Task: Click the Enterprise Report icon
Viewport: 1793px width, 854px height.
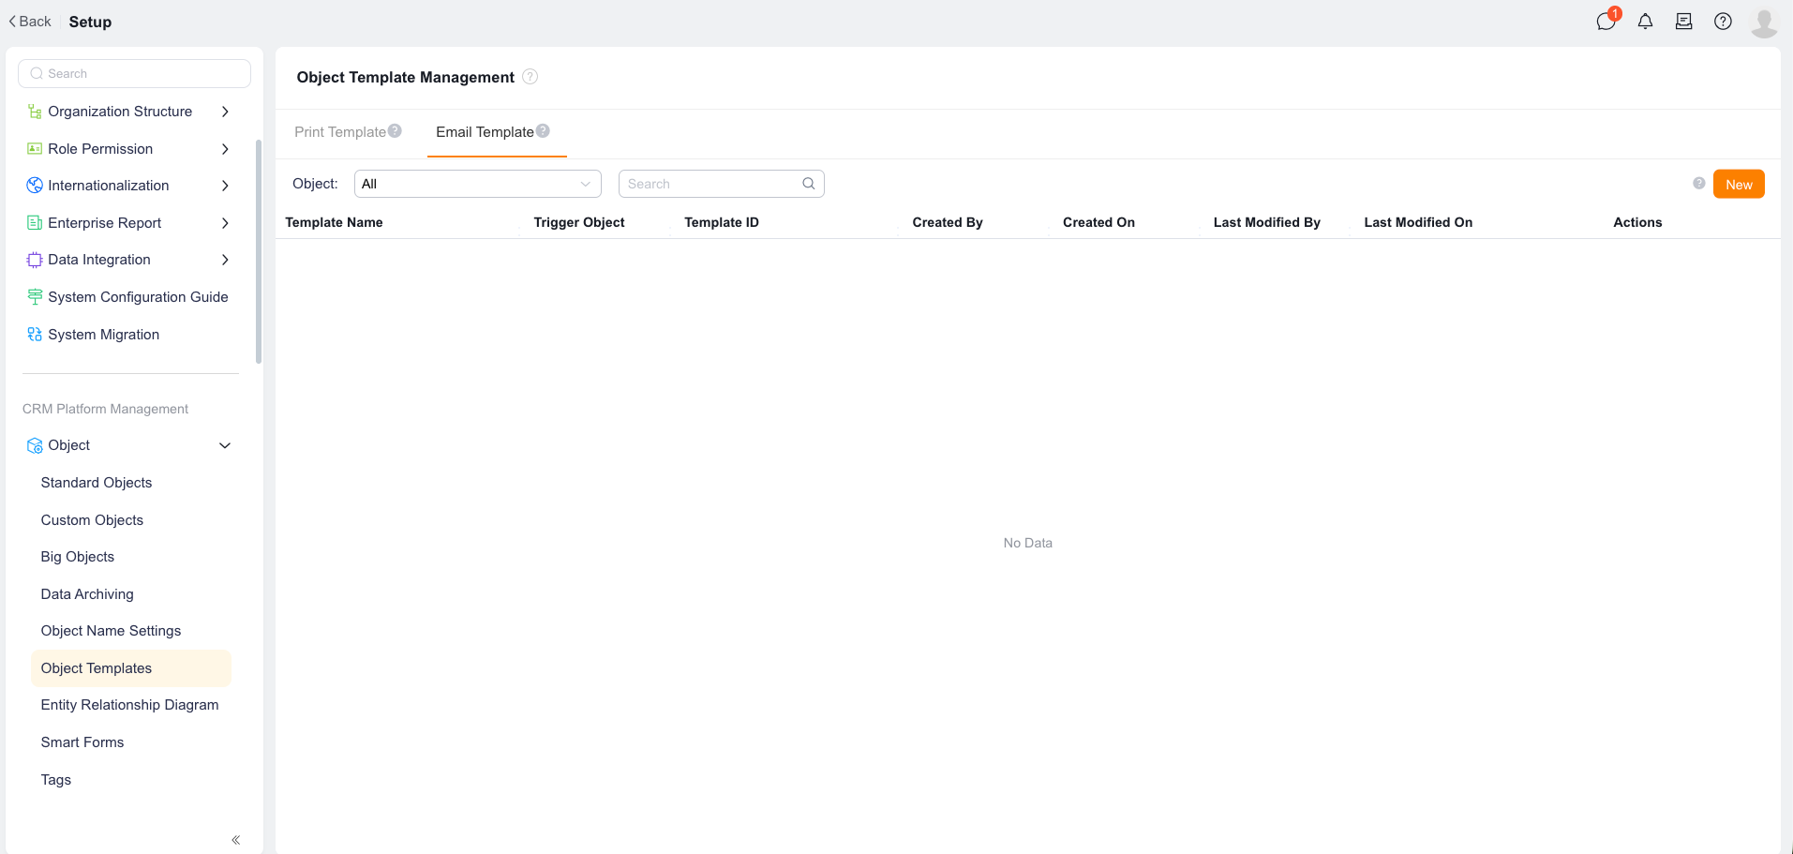Action: pyautogui.click(x=35, y=223)
